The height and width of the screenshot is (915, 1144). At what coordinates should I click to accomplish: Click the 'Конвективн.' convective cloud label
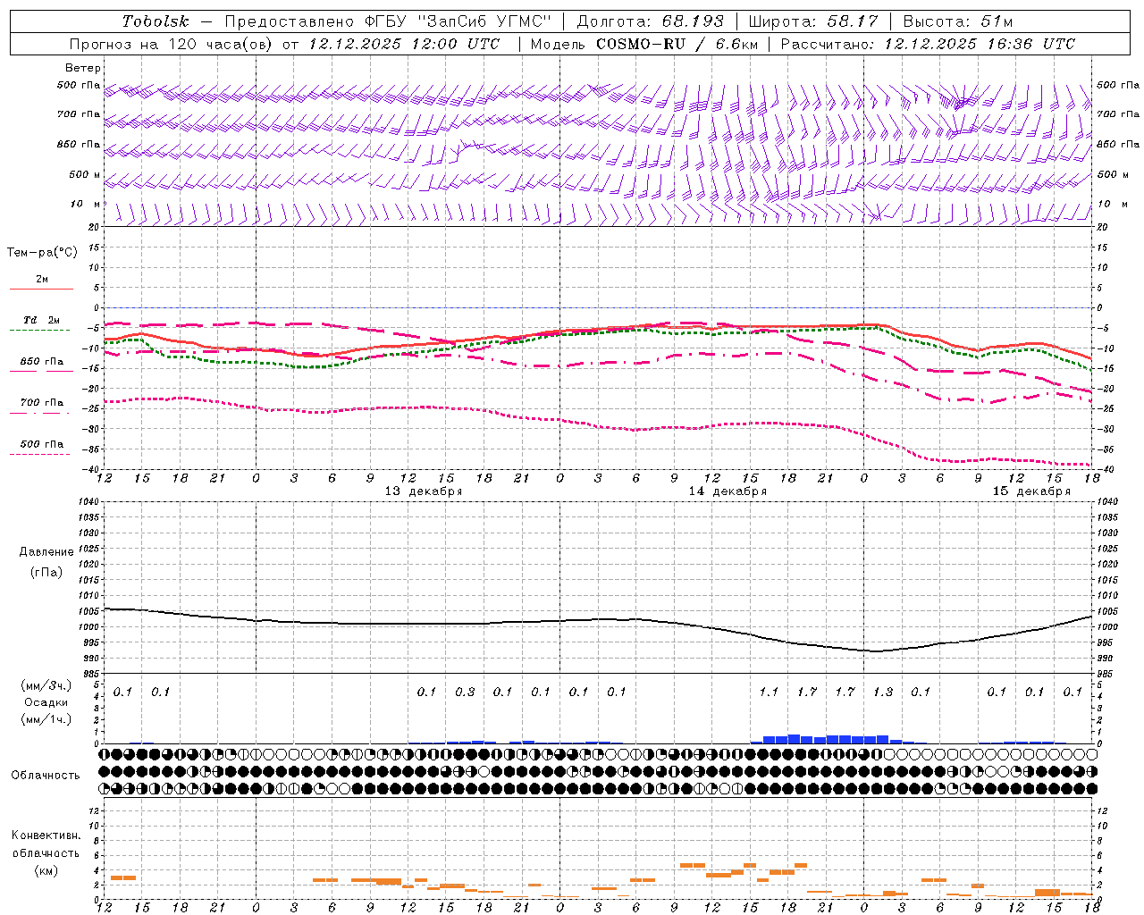point(46,835)
